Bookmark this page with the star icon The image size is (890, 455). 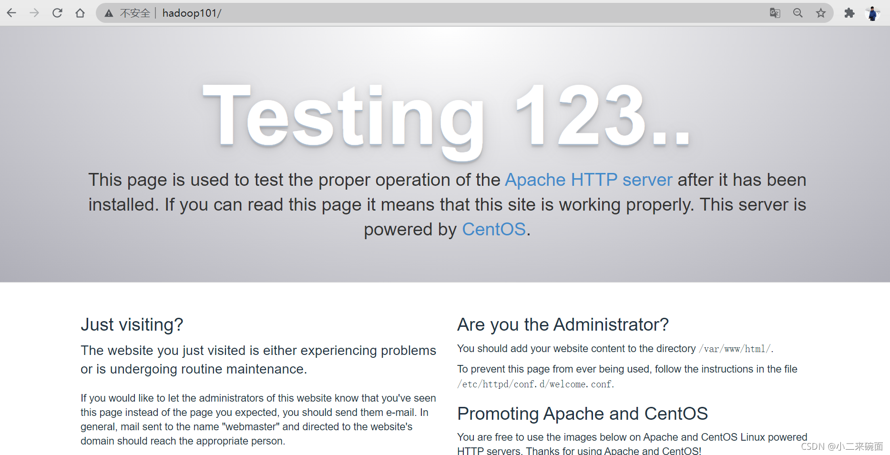pyautogui.click(x=821, y=13)
